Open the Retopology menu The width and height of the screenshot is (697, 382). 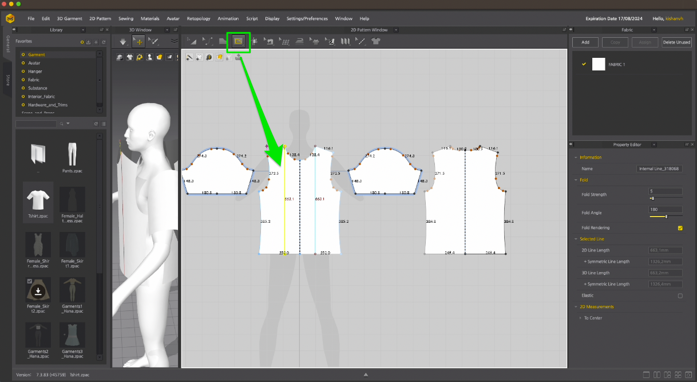click(198, 18)
